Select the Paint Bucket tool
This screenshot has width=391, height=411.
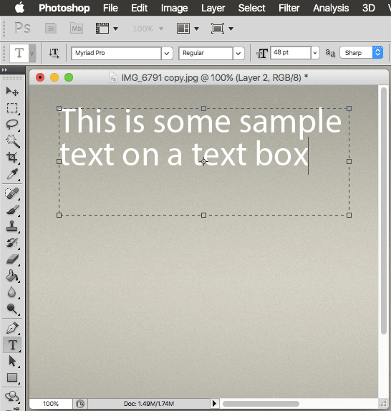12,276
